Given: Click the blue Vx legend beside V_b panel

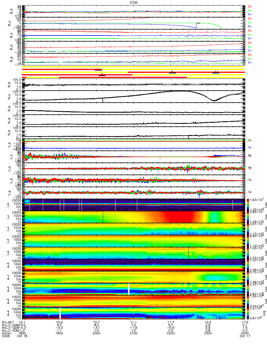Looking at the screenshot, I should tap(249, 147).
